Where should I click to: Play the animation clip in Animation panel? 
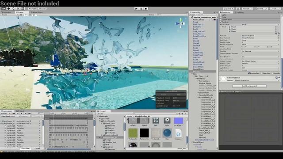coord(22,114)
